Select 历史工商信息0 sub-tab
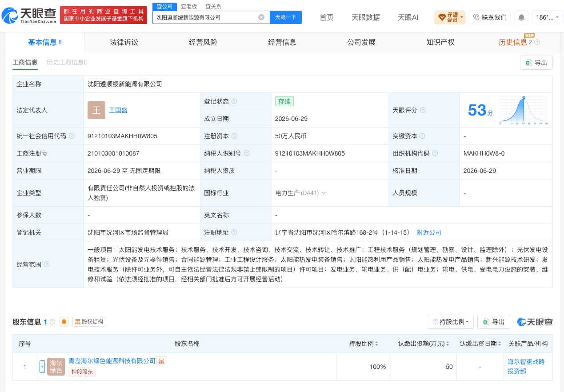Viewport: 564px width, 392px height. (x=67, y=62)
